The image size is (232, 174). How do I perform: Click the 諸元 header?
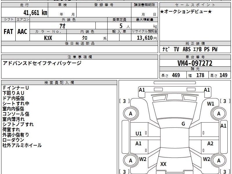click(x=195, y=69)
